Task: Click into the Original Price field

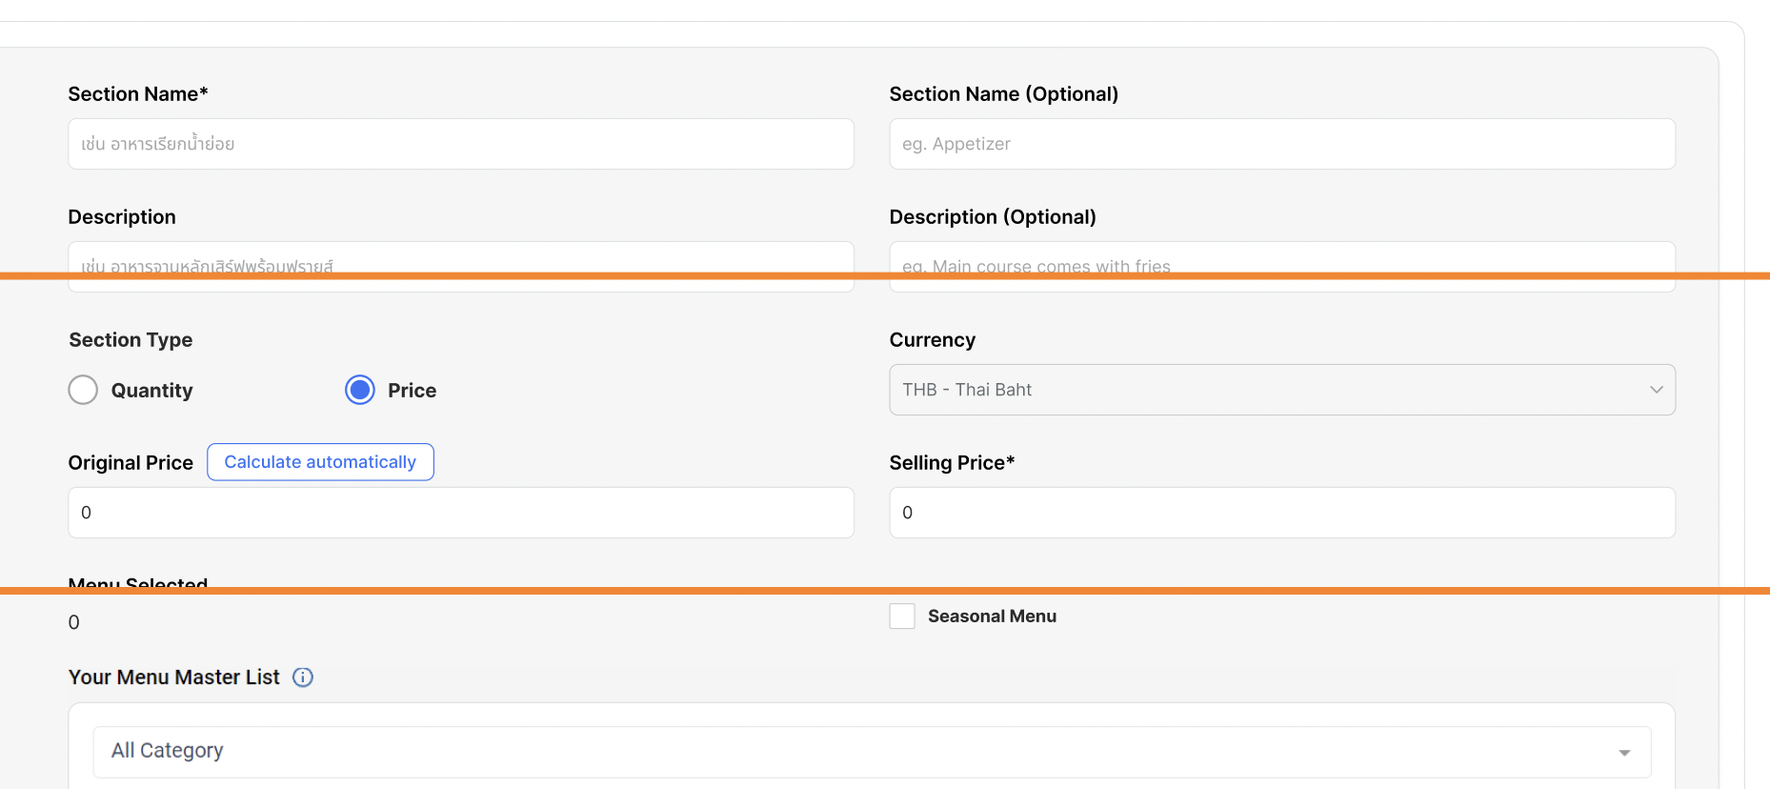Action: [x=461, y=513]
